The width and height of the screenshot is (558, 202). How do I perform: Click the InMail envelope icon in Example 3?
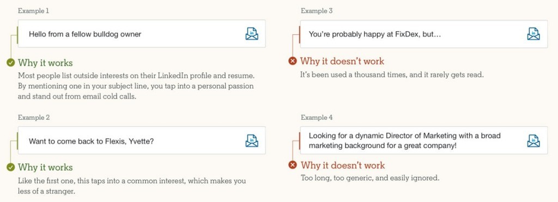tap(533, 34)
